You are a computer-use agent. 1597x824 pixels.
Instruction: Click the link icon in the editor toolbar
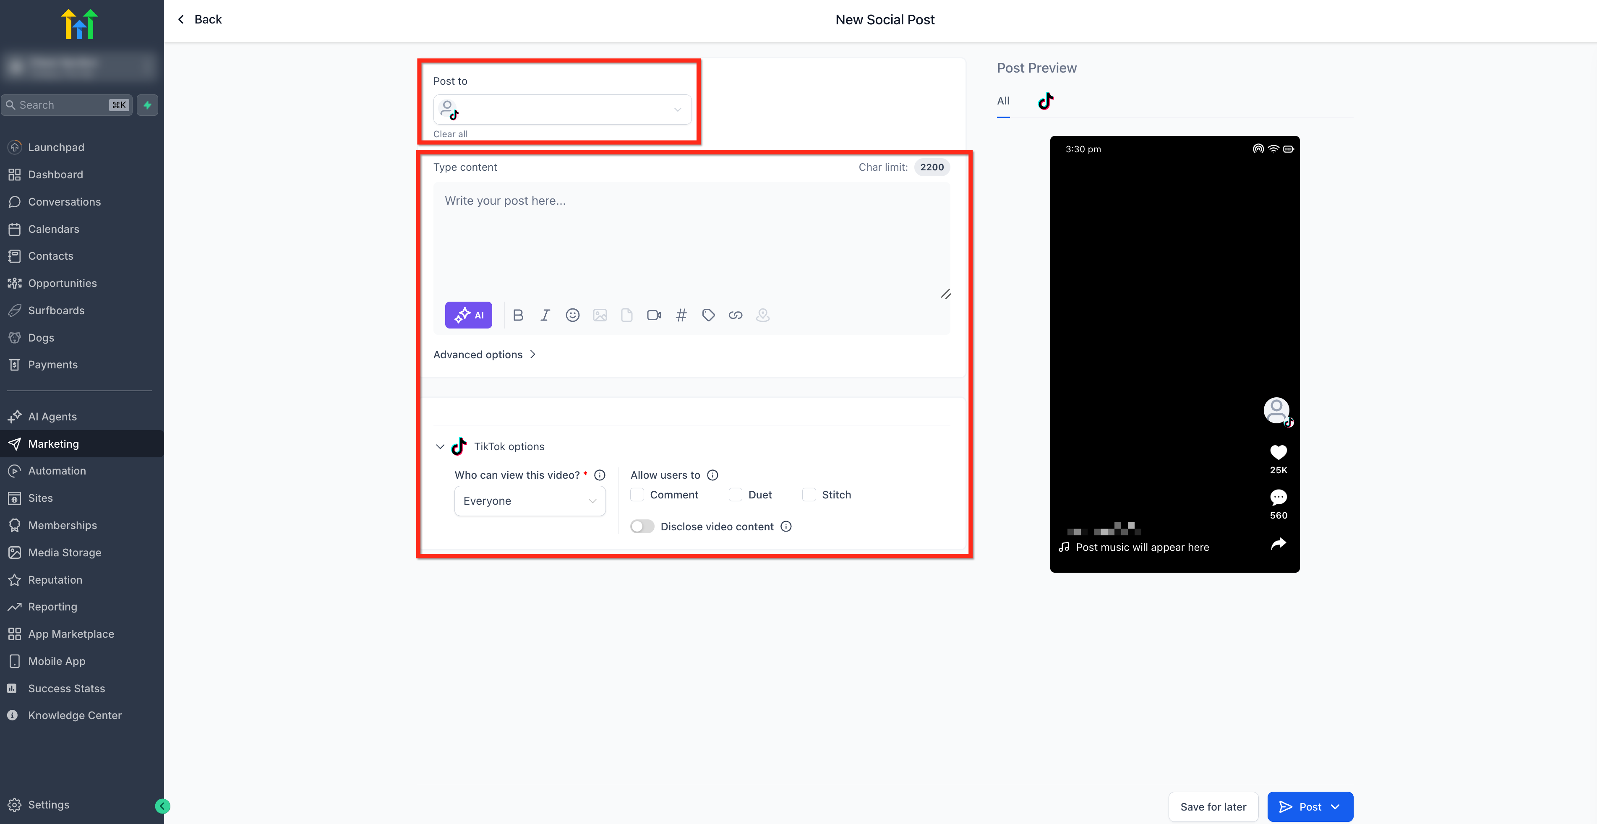[735, 315]
